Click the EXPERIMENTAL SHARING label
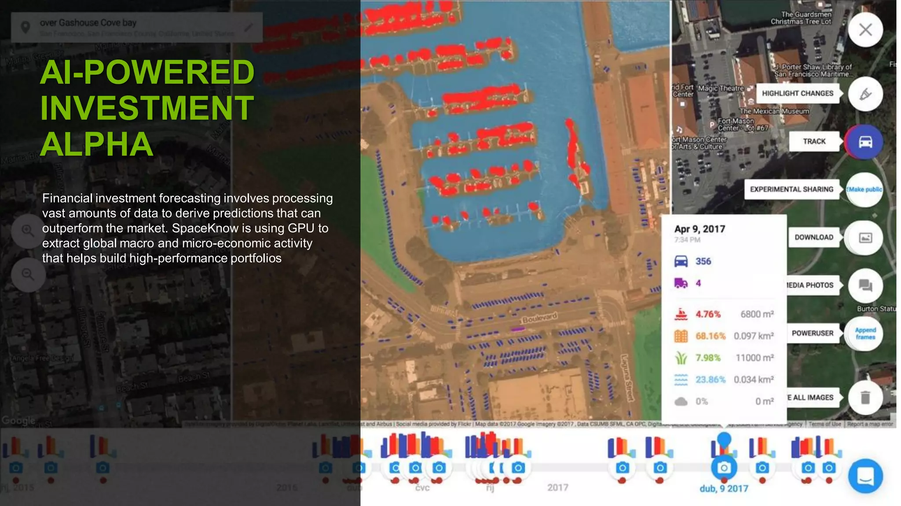Viewport: 901px width, 506px height. click(791, 189)
